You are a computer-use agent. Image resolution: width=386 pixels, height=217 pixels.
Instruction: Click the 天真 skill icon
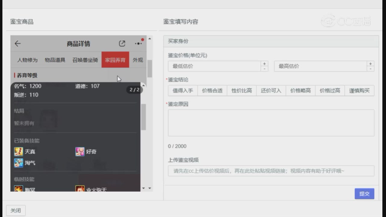coord(18,152)
